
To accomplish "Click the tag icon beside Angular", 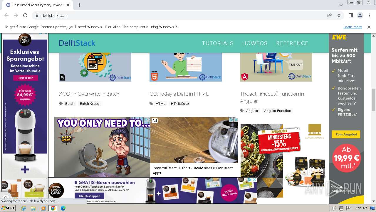I will click(242, 111).
